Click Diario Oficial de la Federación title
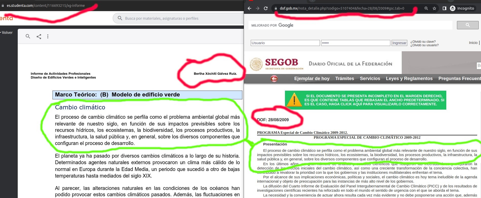This screenshot has width=481, height=198. click(x=350, y=64)
